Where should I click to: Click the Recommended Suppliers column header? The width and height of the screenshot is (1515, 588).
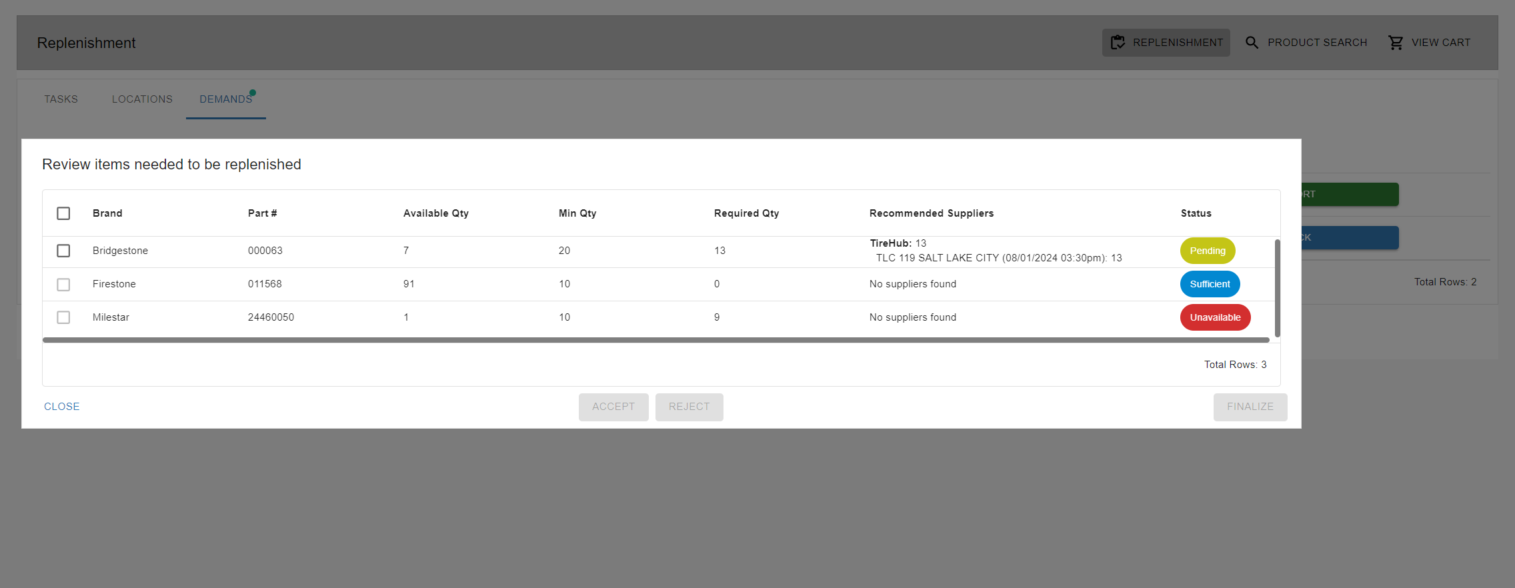(932, 213)
